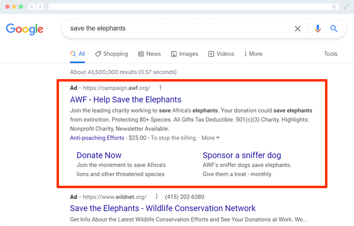Open the News results tab
The image size is (354, 226).
point(149,54)
